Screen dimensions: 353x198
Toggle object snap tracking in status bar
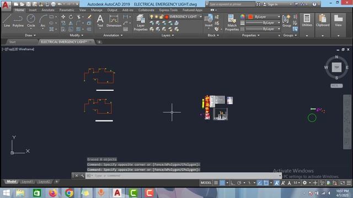(260, 183)
